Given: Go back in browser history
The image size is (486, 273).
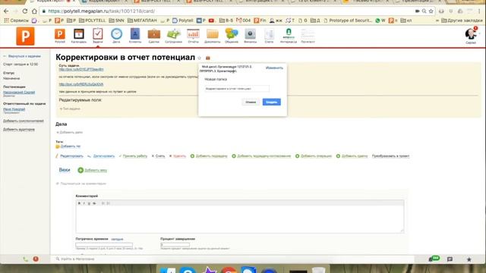Looking at the screenshot, I should tap(6, 11).
